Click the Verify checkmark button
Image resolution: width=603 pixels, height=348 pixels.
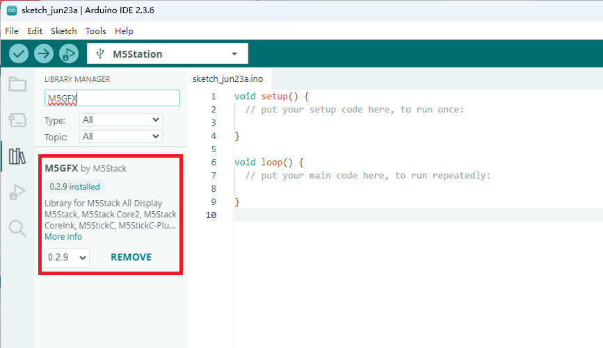click(x=19, y=53)
